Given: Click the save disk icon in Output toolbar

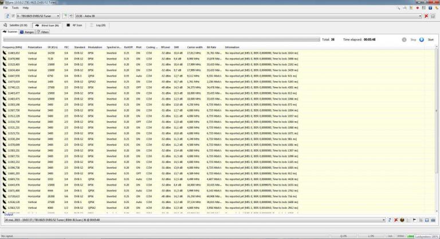Looking at the screenshot, I should coord(427,220).
